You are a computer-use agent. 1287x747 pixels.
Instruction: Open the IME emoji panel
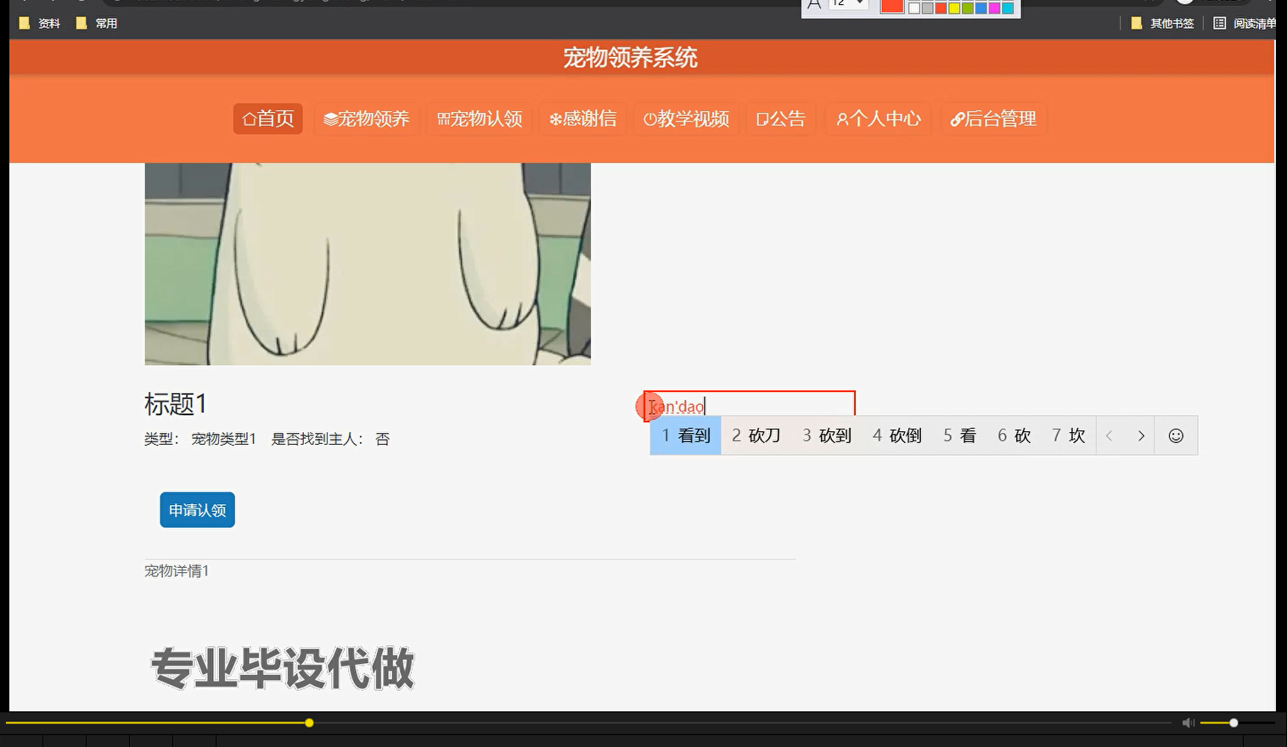(1176, 435)
